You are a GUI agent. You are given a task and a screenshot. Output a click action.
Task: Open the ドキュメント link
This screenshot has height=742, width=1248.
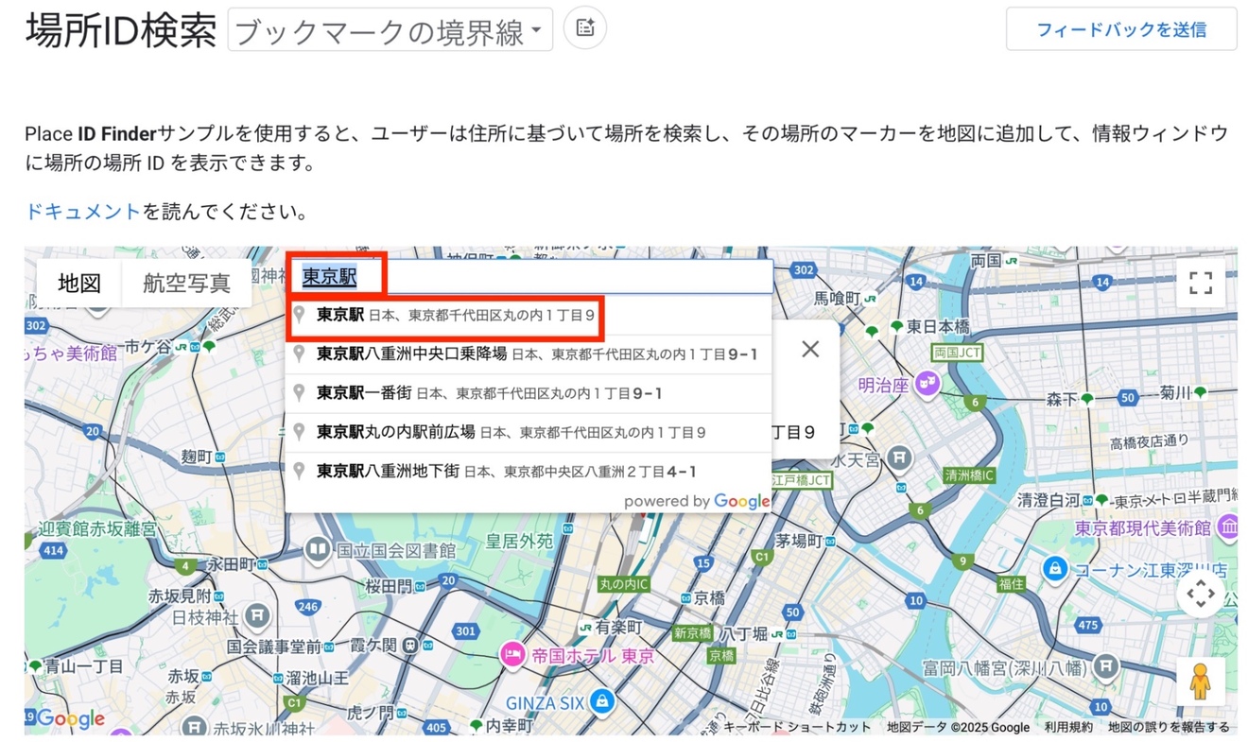click(x=83, y=211)
